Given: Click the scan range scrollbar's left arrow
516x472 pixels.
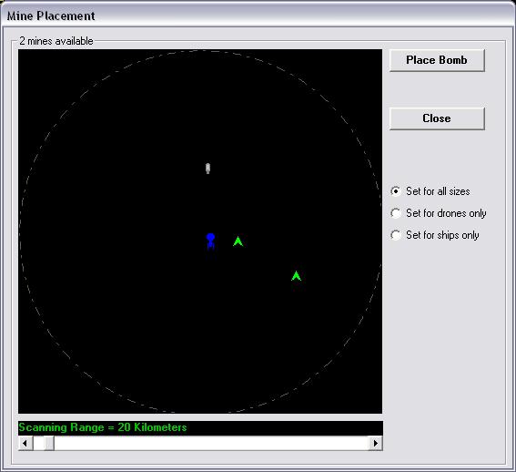Looking at the screenshot, I should (25, 444).
